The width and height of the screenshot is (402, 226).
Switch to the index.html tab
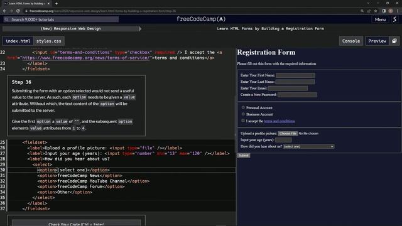coord(18,41)
